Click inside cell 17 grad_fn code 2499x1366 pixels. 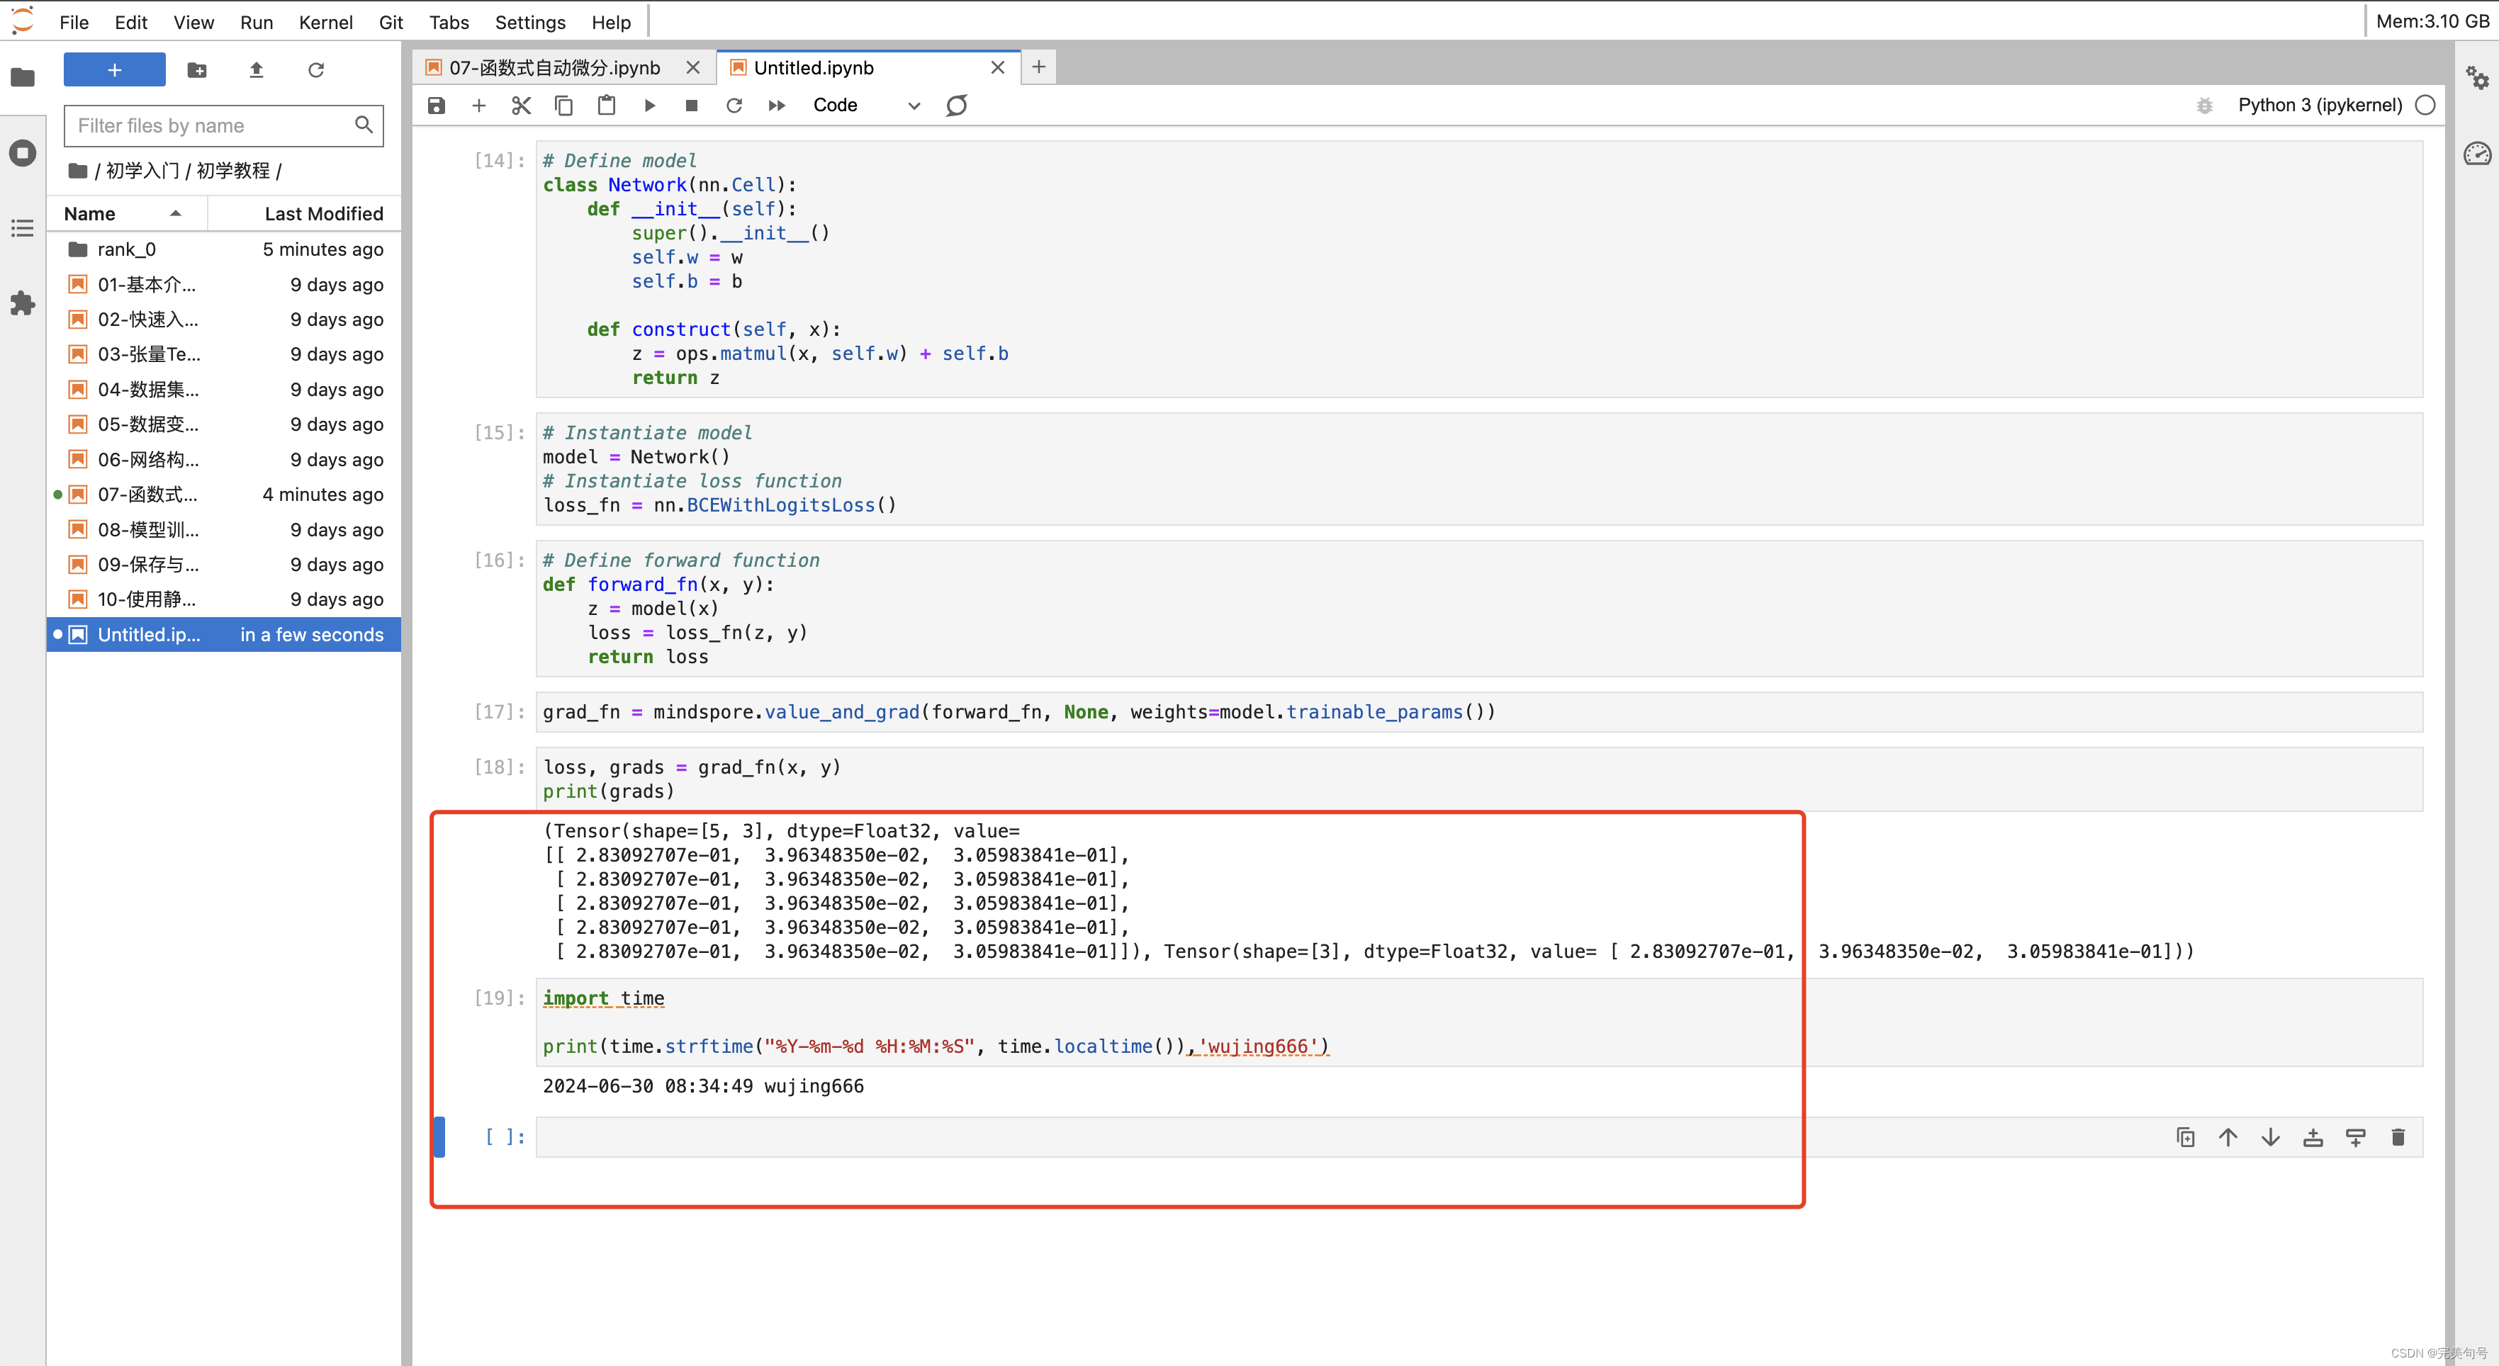pyautogui.click(x=1478, y=711)
